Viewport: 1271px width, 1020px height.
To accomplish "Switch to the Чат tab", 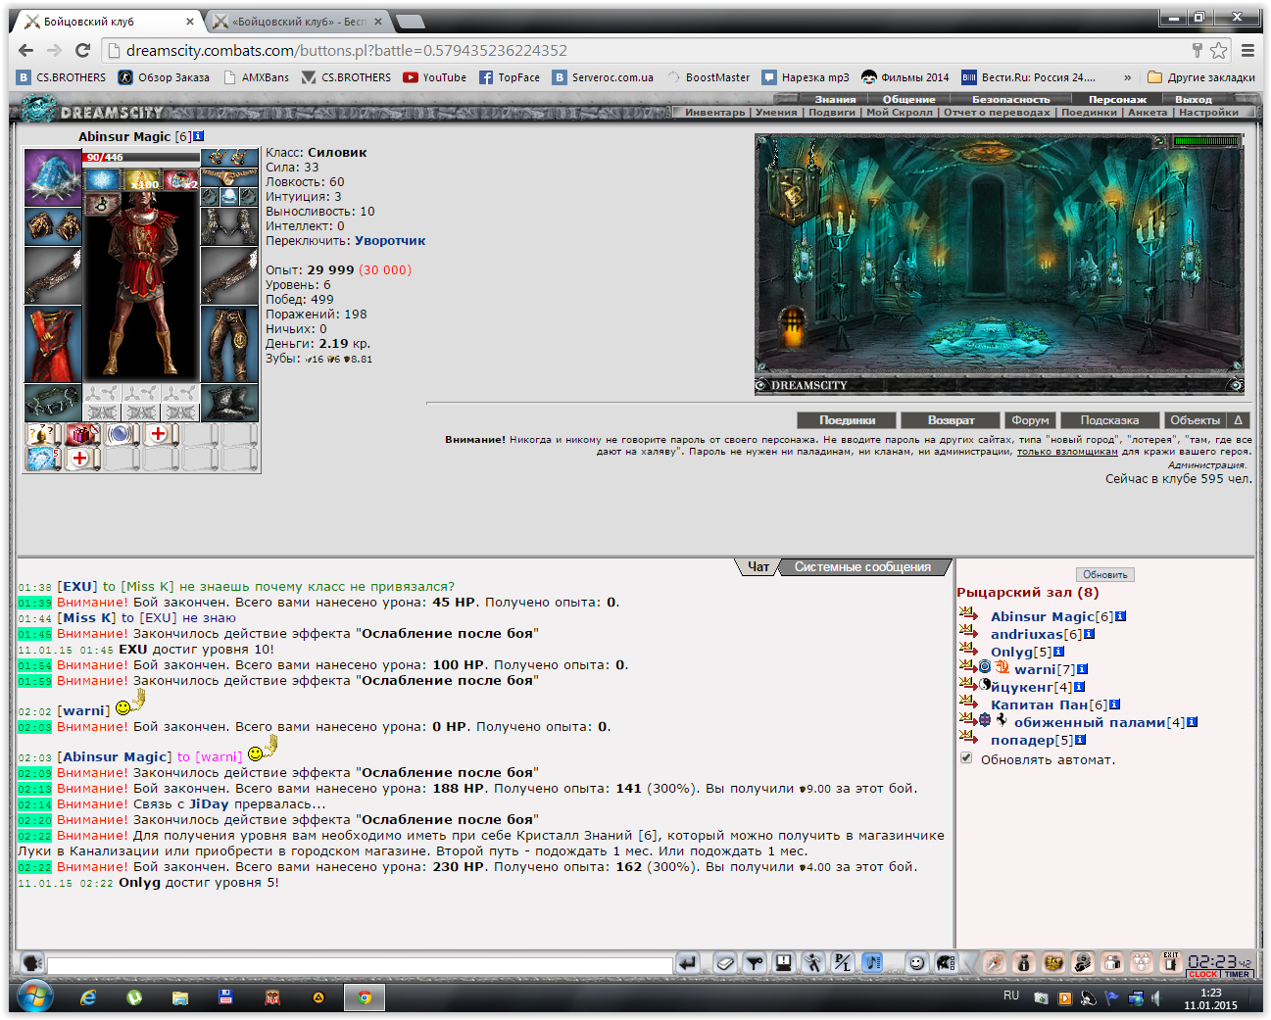I will (x=758, y=567).
